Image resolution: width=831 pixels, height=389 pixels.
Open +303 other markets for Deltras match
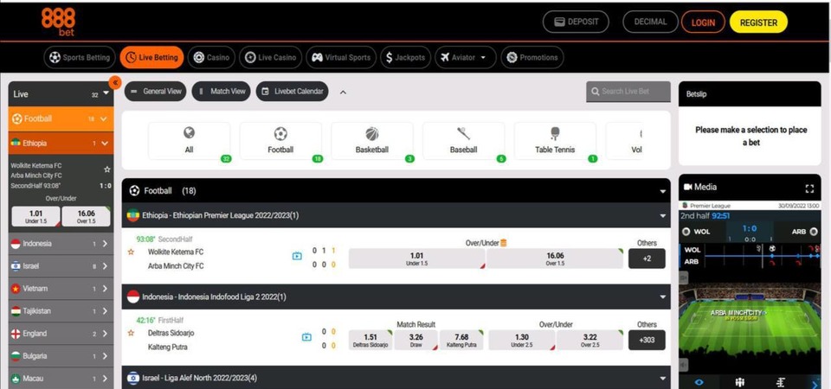(647, 340)
